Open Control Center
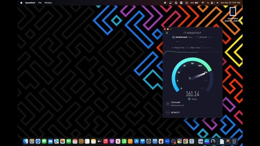Screen dimensions: 260x146 click(212, 3)
